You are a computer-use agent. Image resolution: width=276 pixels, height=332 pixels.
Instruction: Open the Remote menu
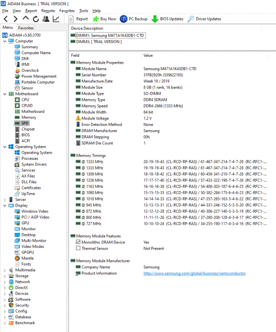click(x=48, y=11)
